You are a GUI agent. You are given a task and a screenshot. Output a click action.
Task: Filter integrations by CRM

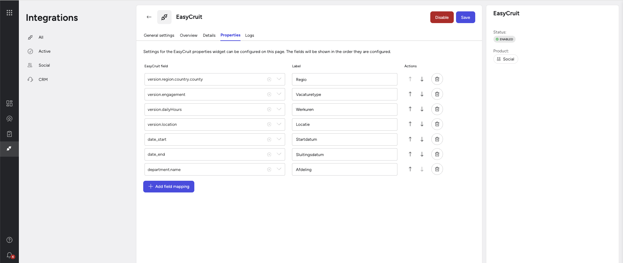point(43,80)
